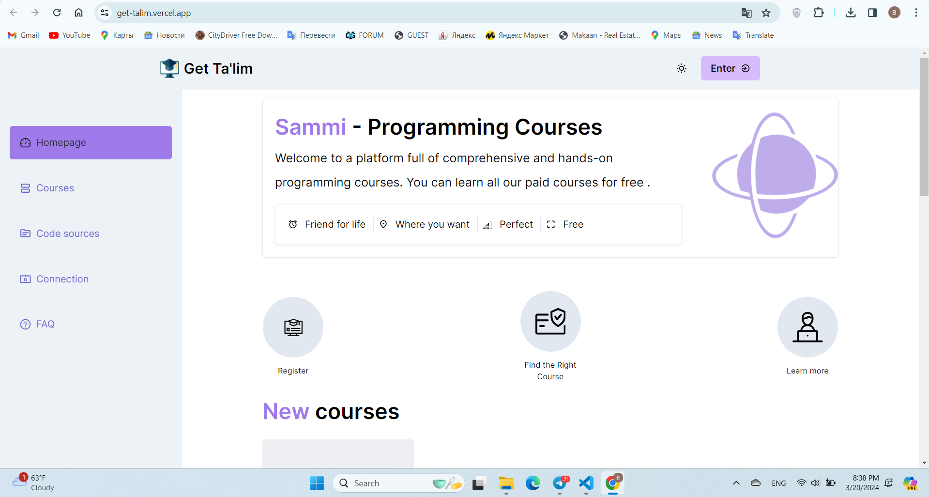Open Chrome downloads icon

click(x=851, y=13)
